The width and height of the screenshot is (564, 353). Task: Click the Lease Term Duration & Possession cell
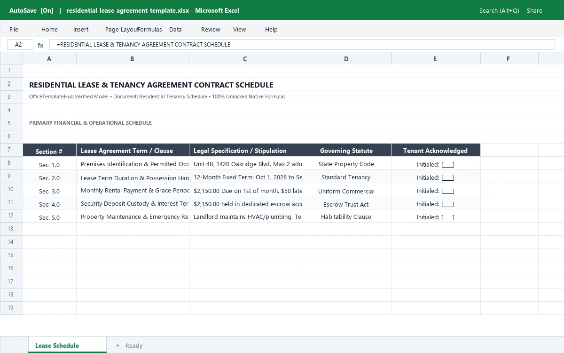point(133,176)
